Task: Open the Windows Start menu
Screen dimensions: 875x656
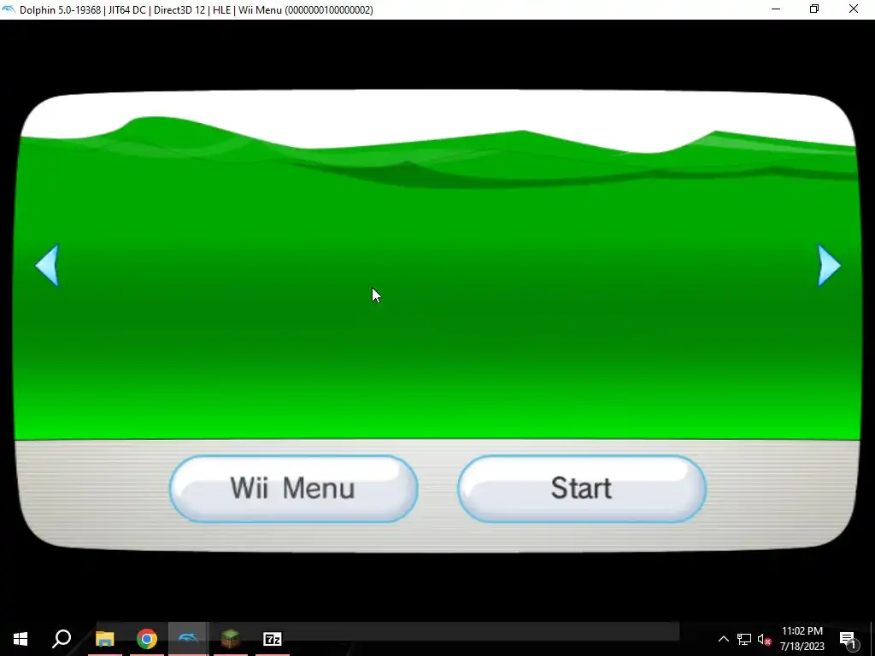Action: (21, 639)
